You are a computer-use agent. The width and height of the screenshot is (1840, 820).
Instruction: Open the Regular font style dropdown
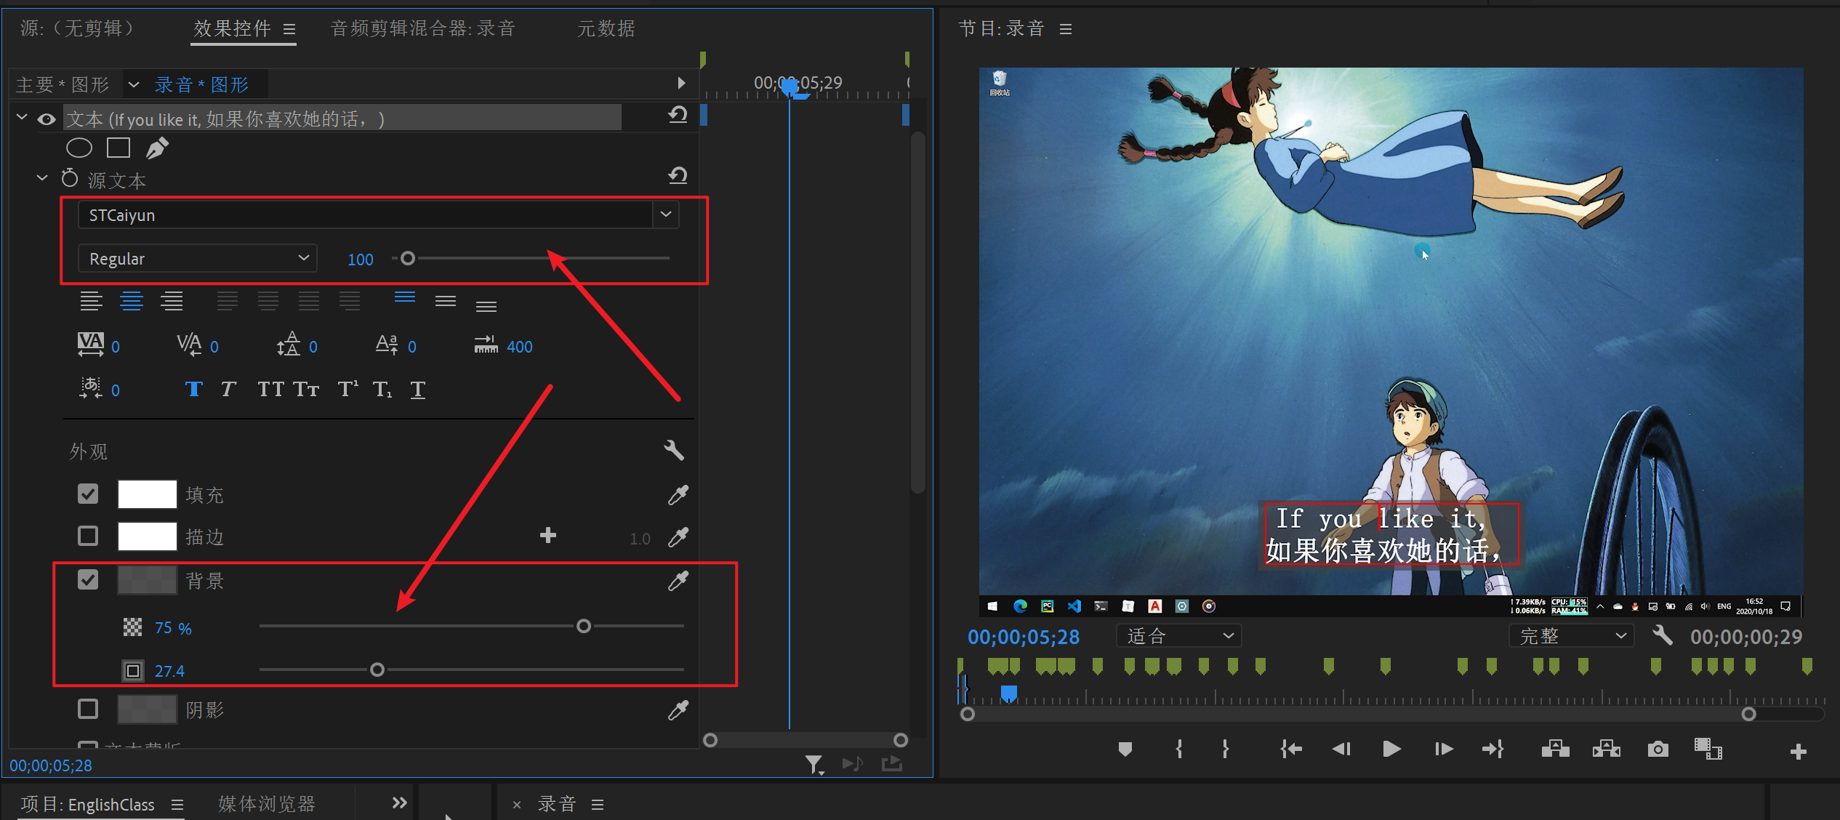click(x=197, y=259)
